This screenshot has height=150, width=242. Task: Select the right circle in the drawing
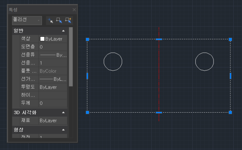click(x=196, y=61)
